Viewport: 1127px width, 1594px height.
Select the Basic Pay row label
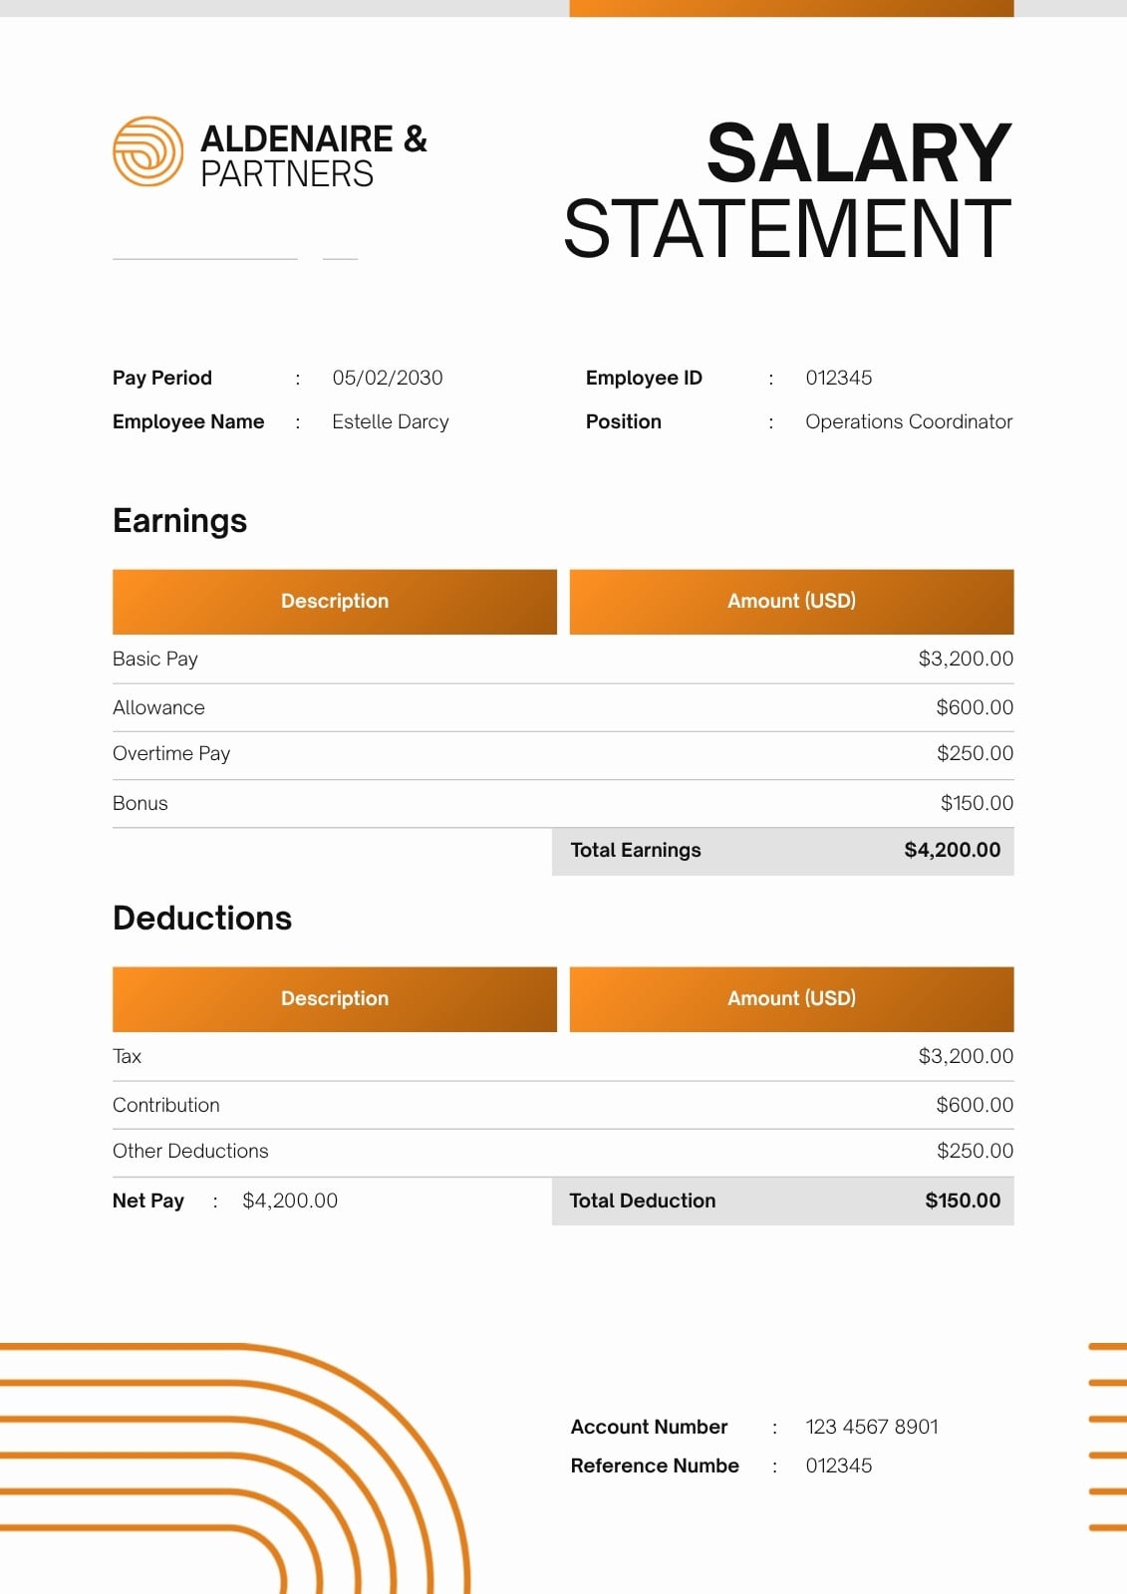pos(155,659)
